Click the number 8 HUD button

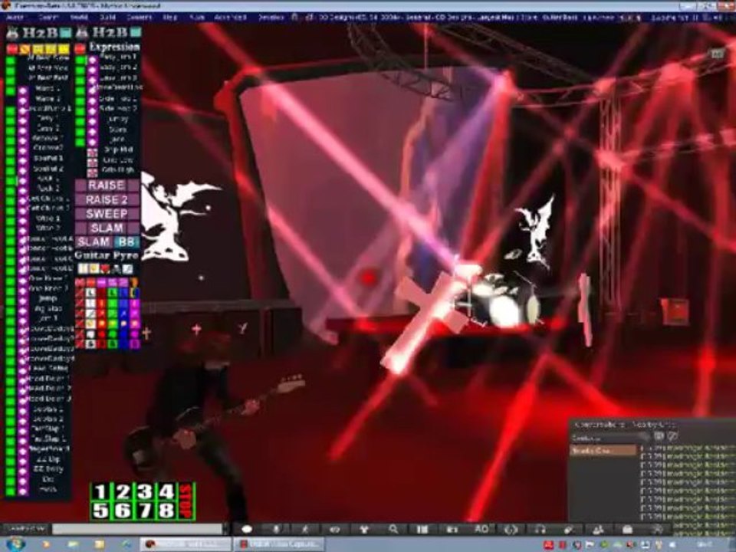coord(166,510)
